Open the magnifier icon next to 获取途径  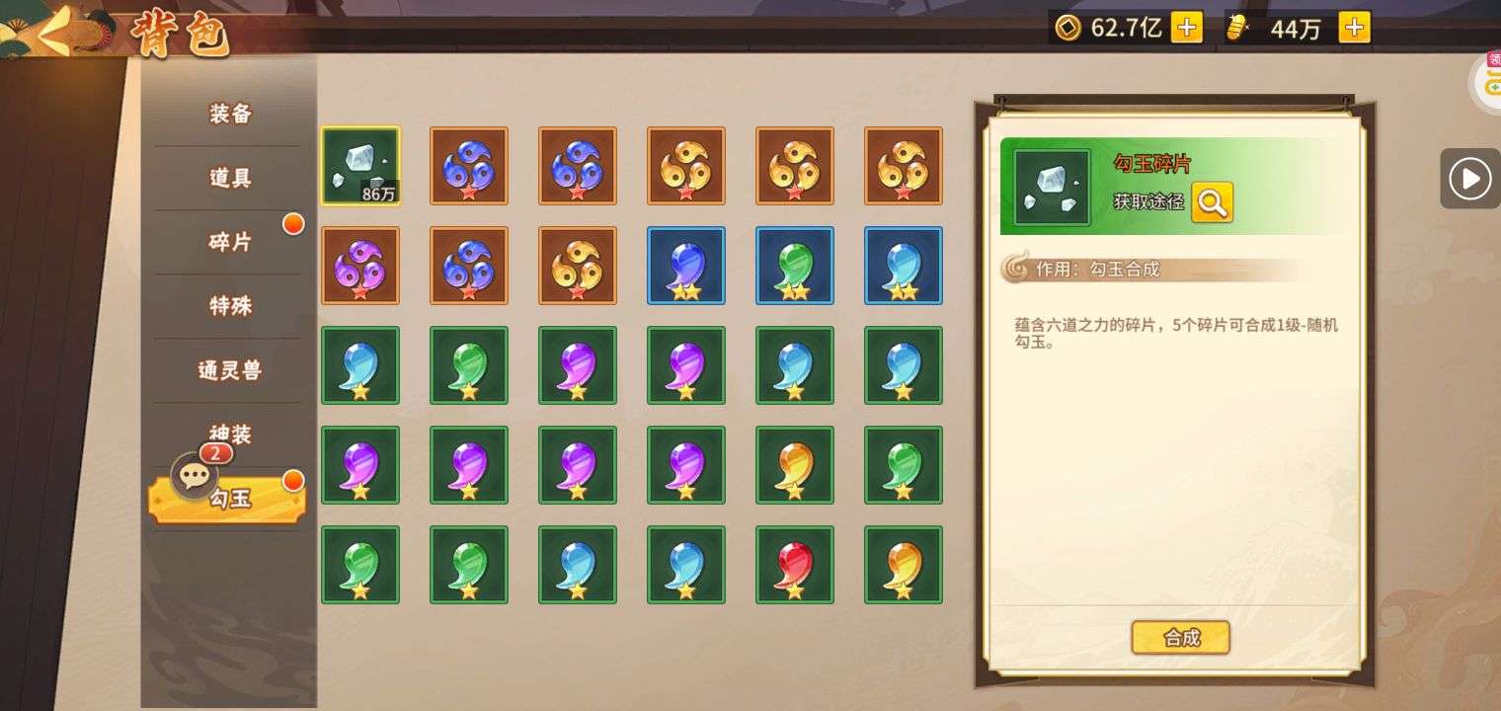(x=1212, y=202)
